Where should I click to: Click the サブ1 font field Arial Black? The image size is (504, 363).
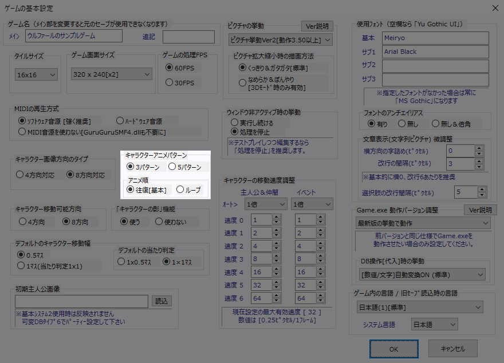(x=435, y=52)
